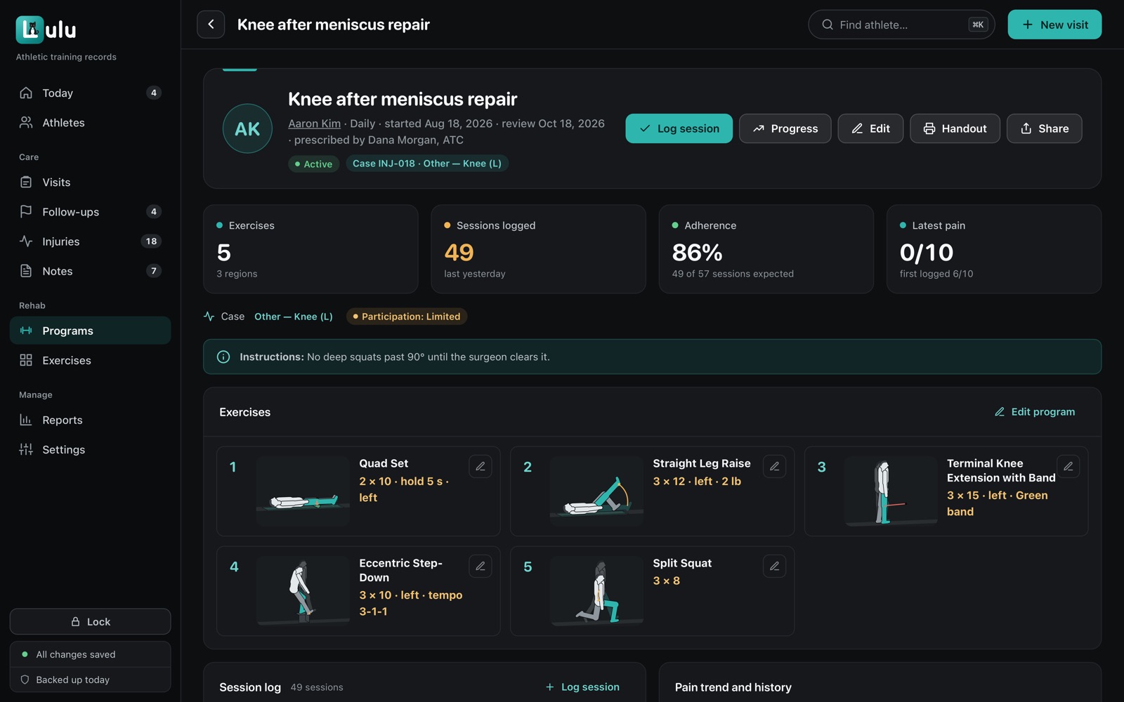The width and height of the screenshot is (1124, 702).
Task: Click Log session in Session log
Action: [x=582, y=687]
